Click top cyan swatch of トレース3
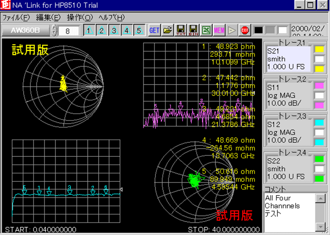 coord(319,123)
